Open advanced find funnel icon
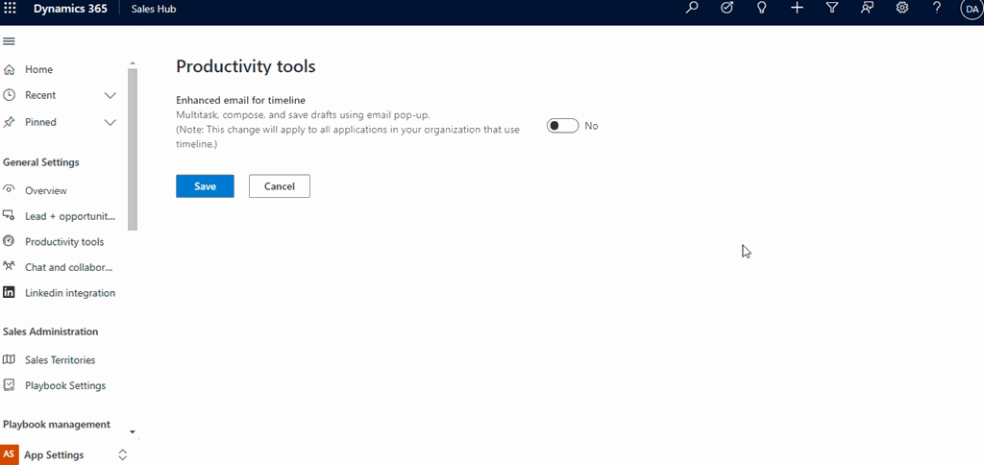 [832, 9]
